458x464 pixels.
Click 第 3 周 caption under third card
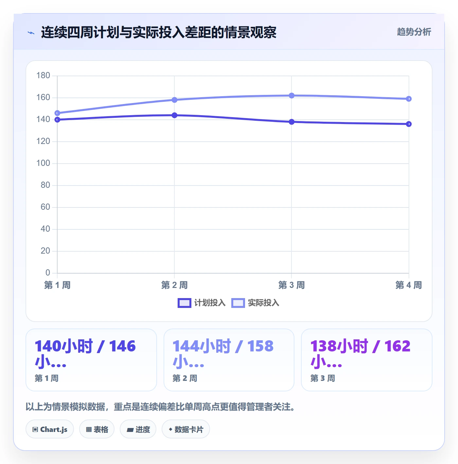click(x=323, y=378)
